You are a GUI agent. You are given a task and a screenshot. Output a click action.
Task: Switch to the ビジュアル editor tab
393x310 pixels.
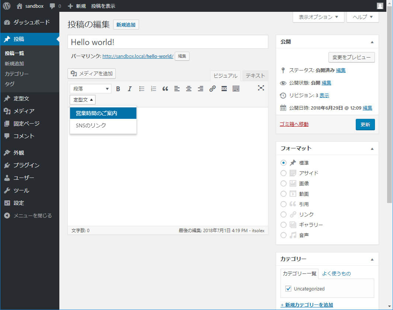(x=225, y=76)
